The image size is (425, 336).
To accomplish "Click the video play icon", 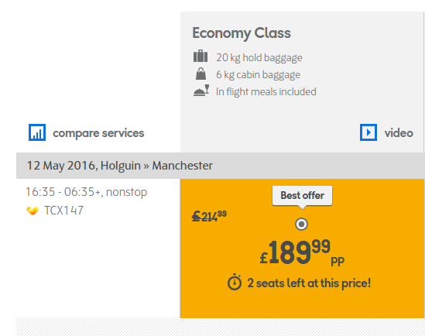I will [x=368, y=132].
